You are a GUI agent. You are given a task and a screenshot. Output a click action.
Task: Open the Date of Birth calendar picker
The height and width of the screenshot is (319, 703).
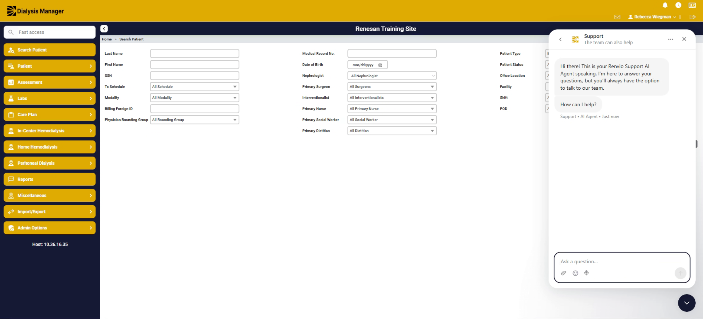pos(380,65)
